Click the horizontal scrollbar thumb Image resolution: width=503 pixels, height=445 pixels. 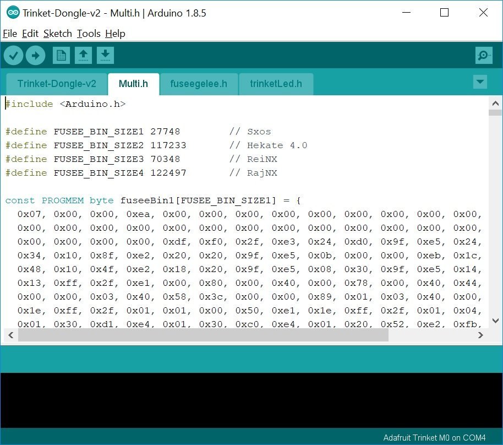point(204,335)
